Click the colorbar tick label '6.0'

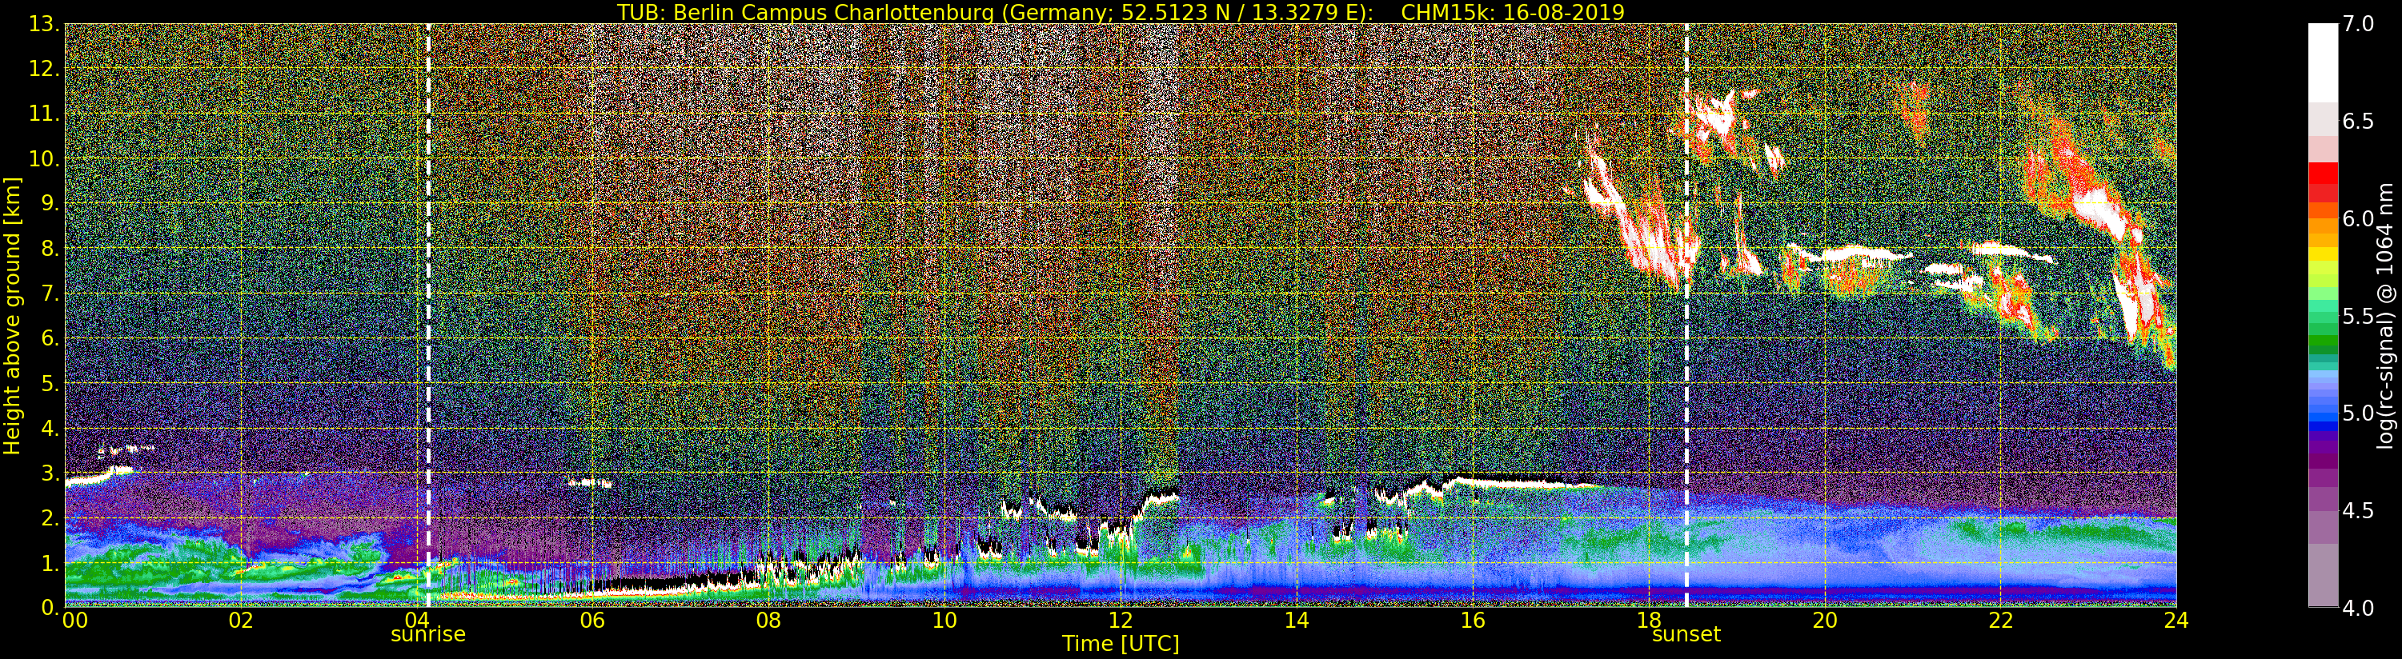click(2358, 218)
